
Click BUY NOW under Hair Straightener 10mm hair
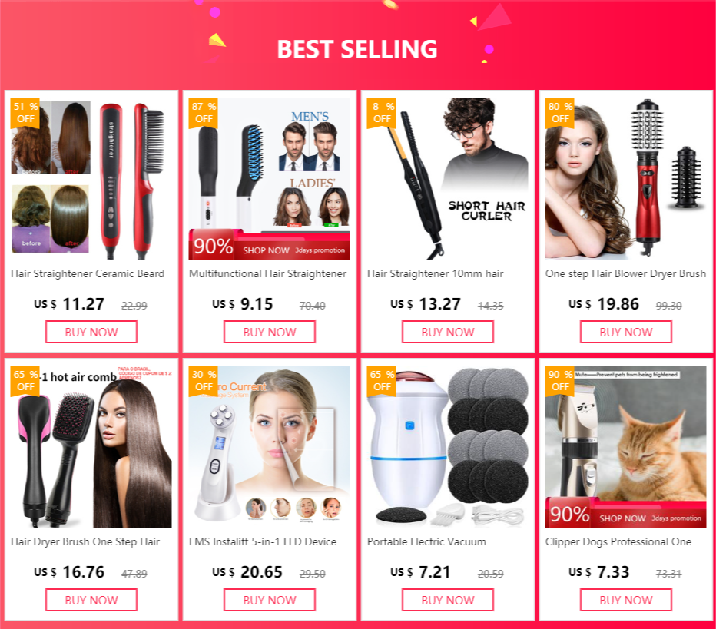pyautogui.click(x=447, y=332)
